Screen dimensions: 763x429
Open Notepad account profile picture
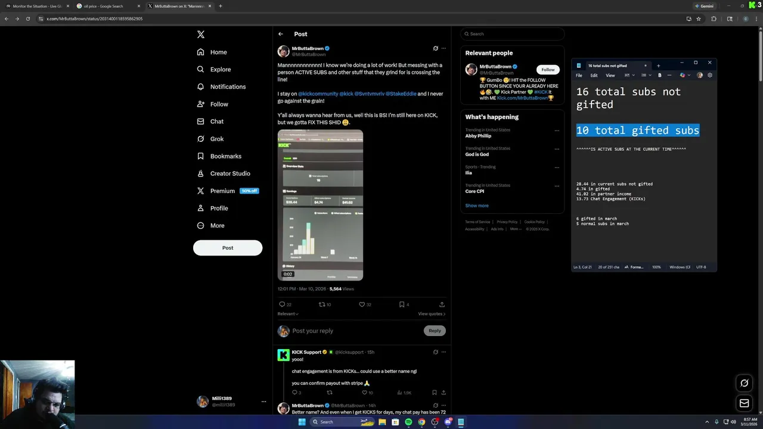pyautogui.click(x=700, y=76)
